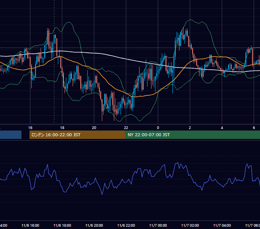The image size is (260, 229).
Task: Click the blue session bar before London
Action: (11, 135)
